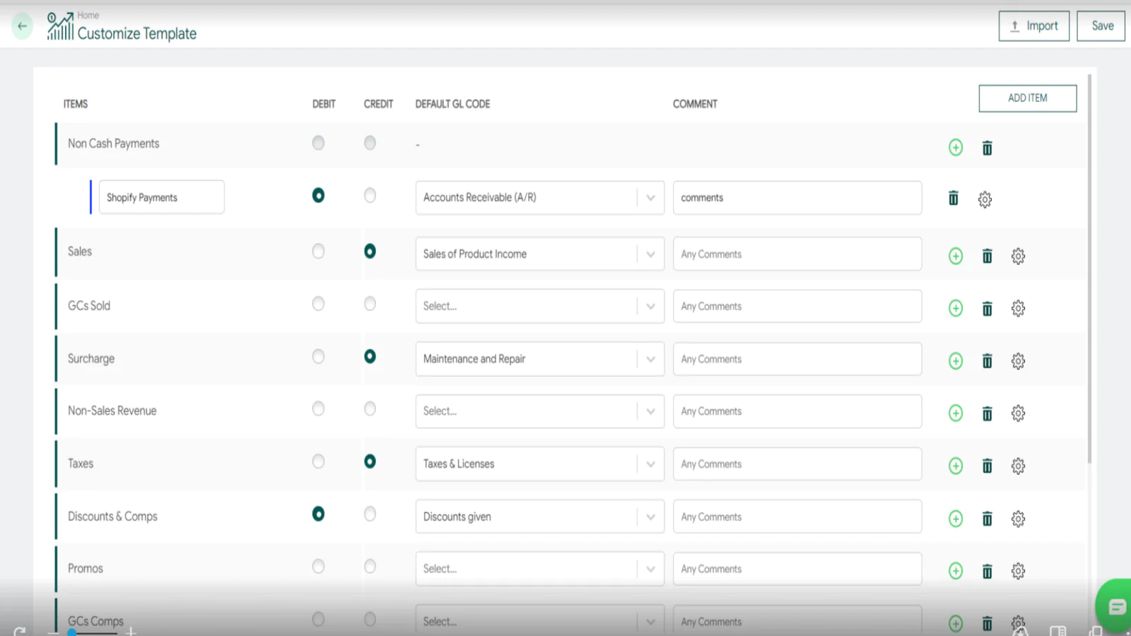Add sub-item under Non Cash Payments

point(955,148)
